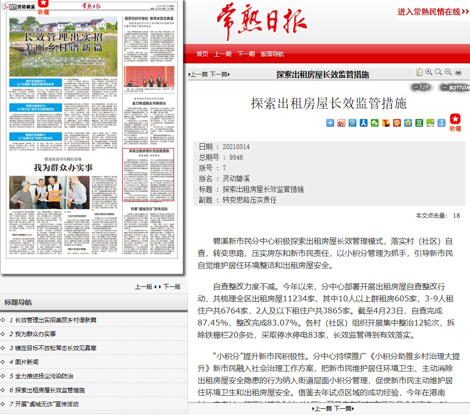Click the 本文点击量 count 18
This screenshot has width=470, height=415.
pyautogui.click(x=456, y=216)
